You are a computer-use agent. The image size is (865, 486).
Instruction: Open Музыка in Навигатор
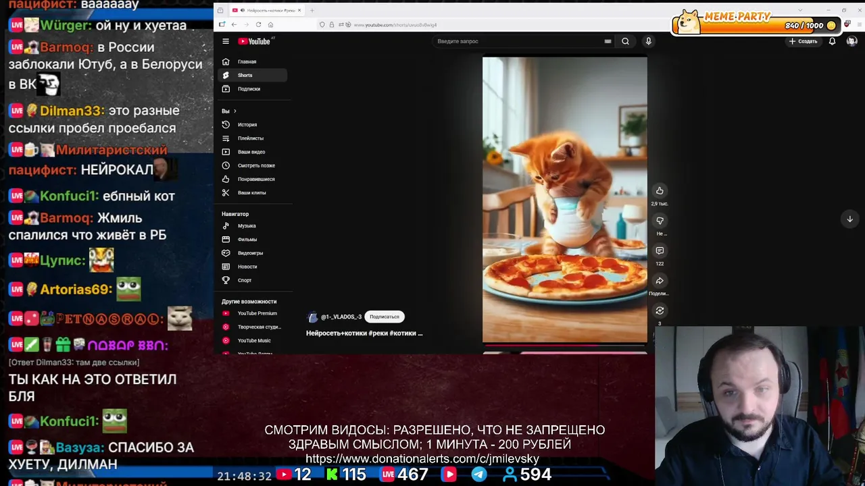tap(253, 225)
